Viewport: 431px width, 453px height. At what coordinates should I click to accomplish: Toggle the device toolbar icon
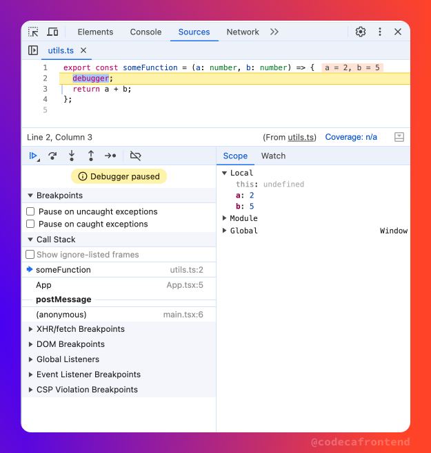[x=52, y=32]
